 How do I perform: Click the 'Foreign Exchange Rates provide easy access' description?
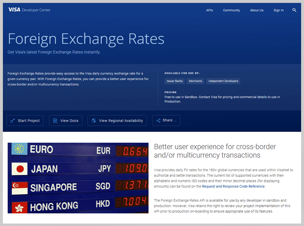point(78,79)
